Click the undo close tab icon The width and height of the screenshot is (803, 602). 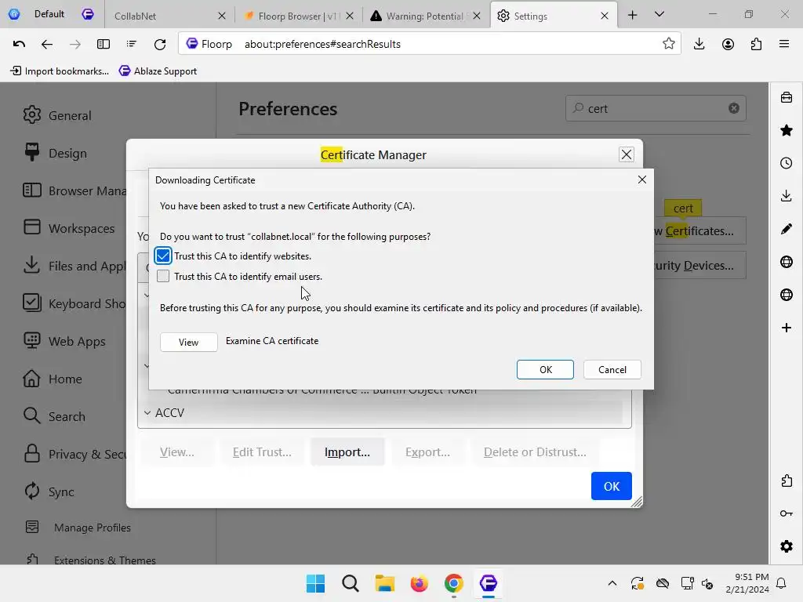point(19,44)
